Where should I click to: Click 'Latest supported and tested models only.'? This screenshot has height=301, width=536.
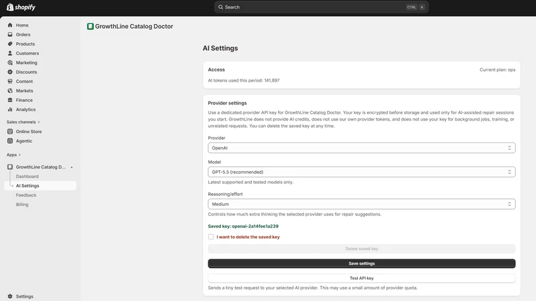point(251,182)
